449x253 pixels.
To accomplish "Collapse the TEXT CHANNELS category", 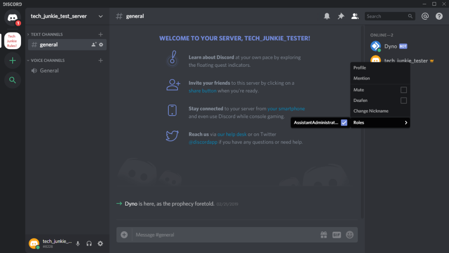I will [46, 34].
